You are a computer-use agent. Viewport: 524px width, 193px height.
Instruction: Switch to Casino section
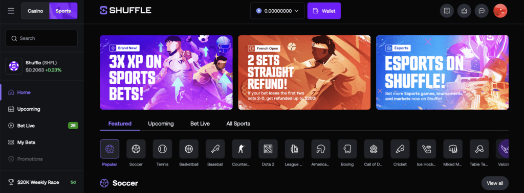point(35,11)
